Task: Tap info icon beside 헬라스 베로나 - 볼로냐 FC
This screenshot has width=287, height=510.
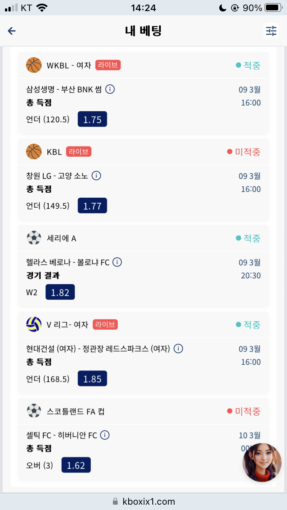Action: coord(117,262)
